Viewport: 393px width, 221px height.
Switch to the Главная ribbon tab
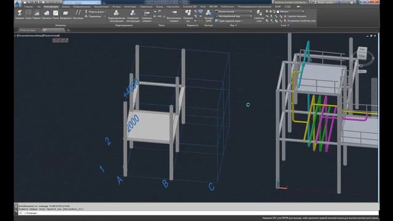(x=28, y=7)
